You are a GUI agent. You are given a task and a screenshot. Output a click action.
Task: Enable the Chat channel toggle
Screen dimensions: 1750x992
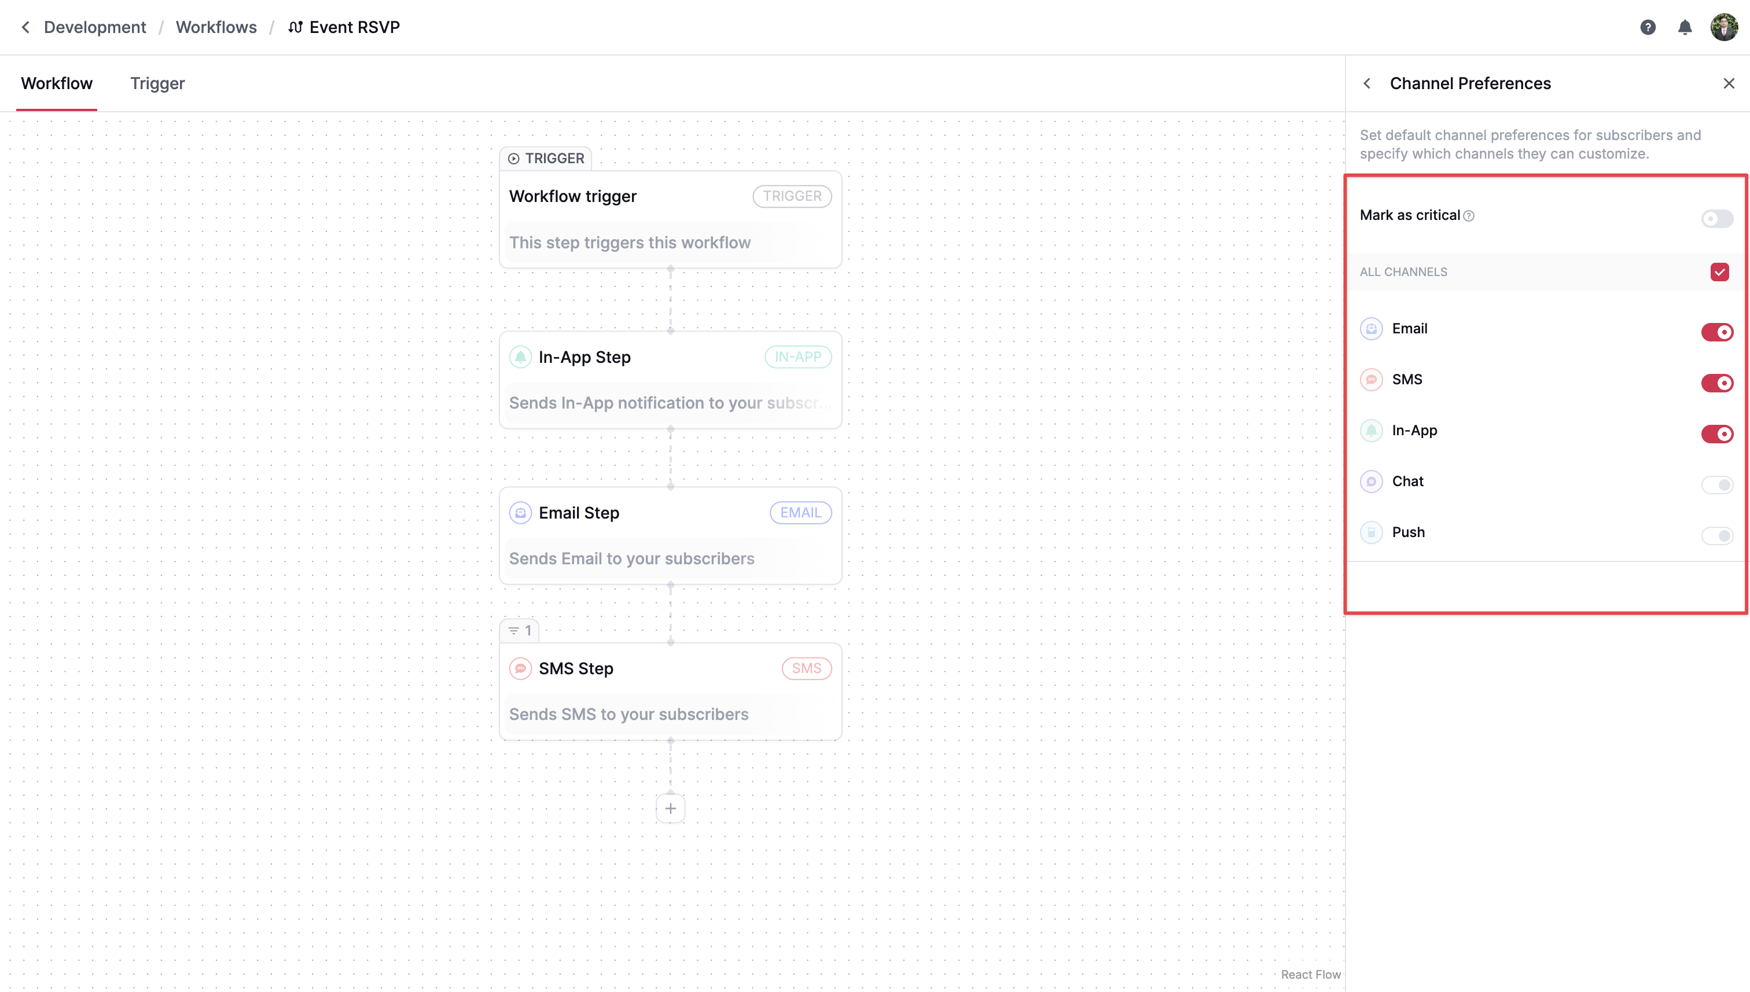click(1718, 484)
